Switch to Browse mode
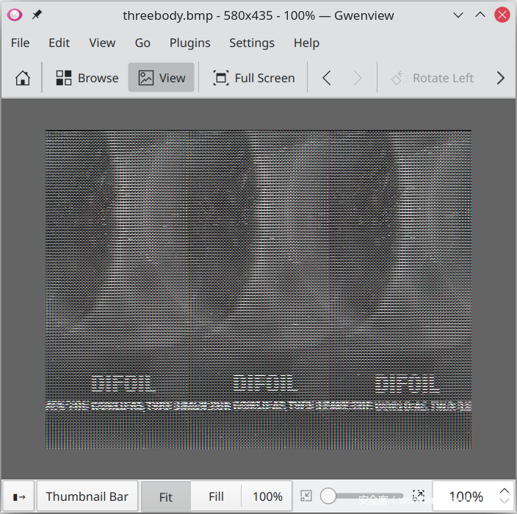This screenshot has height=514, width=517. [x=87, y=78]
